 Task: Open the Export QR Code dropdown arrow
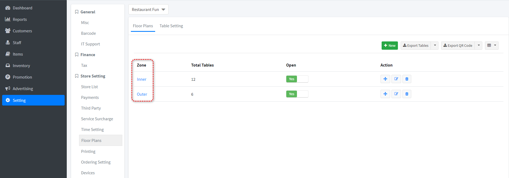point(479,45)
